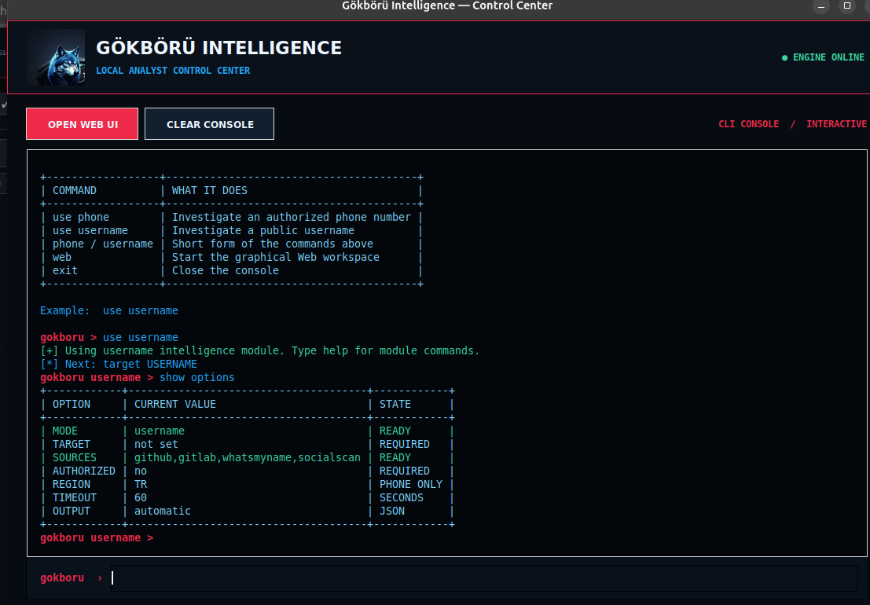Viewport: 870px width, 605px height.
Task: Click the OPTION column header
Action: [x=71, y=405]
